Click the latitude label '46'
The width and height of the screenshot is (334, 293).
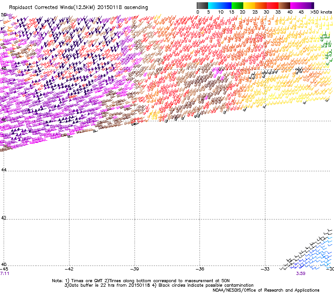pos(4,120)
